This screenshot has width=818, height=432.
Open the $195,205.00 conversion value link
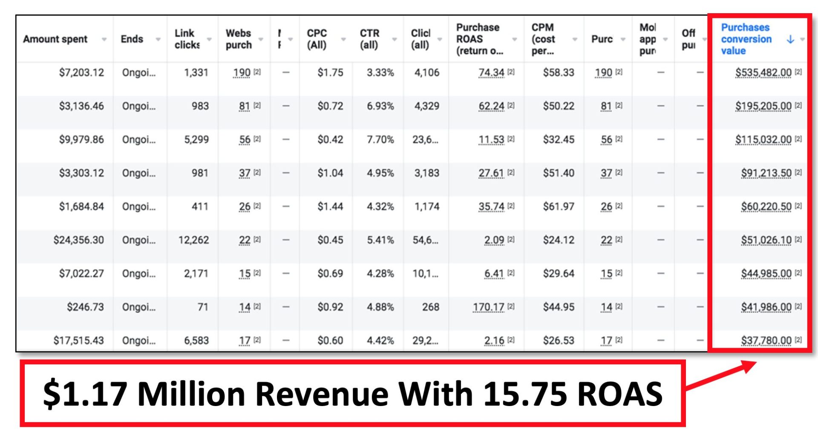pos(763,106)
